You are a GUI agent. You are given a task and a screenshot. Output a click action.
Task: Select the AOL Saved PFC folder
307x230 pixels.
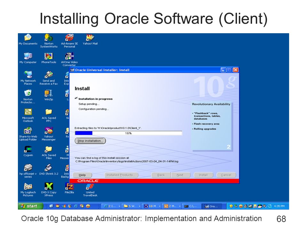[49, 115]
